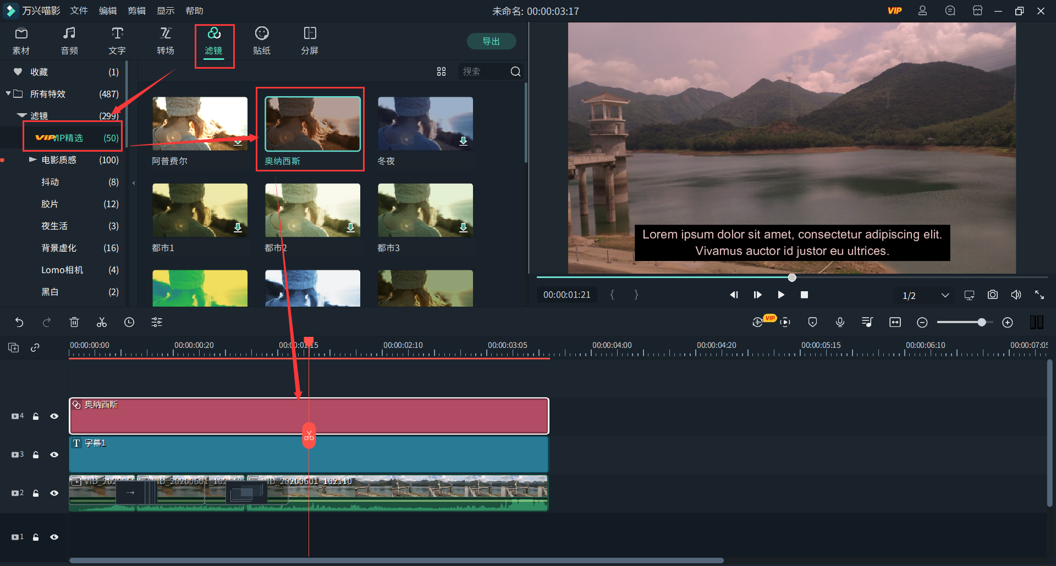Viewport: 1056px width, 566px height.
Task: Toggle lock on track 3
Action: coord(36,455)
